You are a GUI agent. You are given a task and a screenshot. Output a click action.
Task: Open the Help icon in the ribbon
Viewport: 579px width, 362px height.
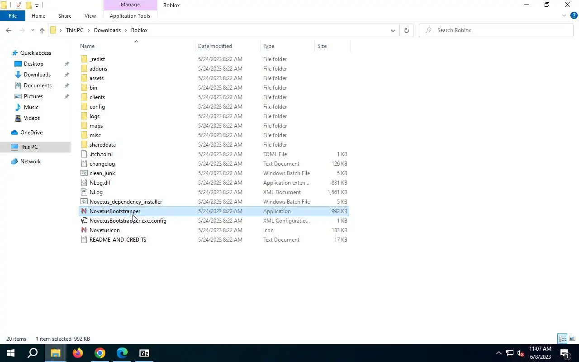574,16
